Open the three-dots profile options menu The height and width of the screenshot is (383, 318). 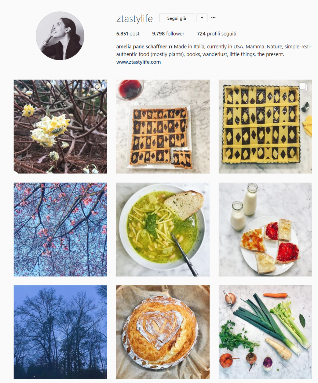pos(213,18)
